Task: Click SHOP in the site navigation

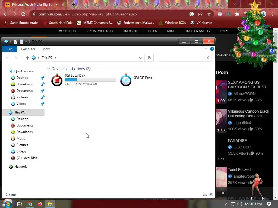Action: point(171,31)
